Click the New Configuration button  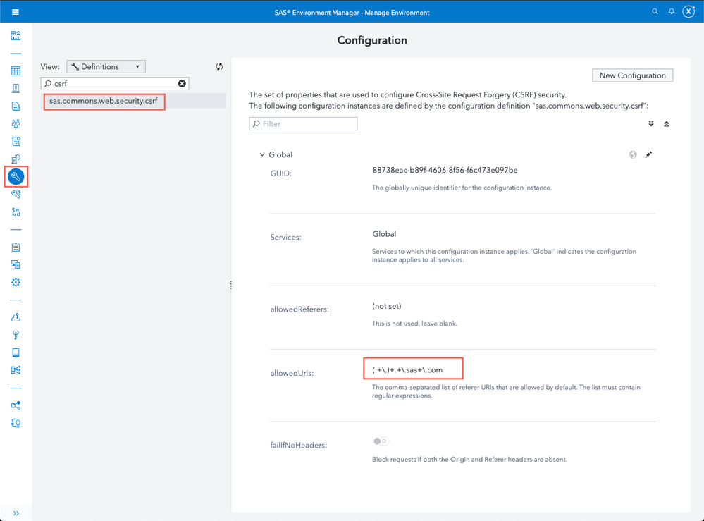tap(632, 75)
